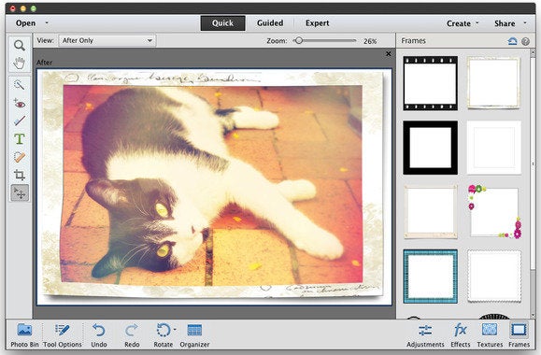The width and height of the screenshot is (541, 355).
Task: Select the Hand pan tool
Action: click(20, 63)
